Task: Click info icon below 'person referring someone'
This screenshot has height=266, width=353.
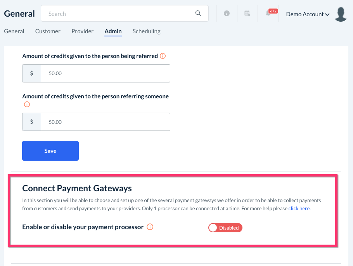Action: click(27, 104)
